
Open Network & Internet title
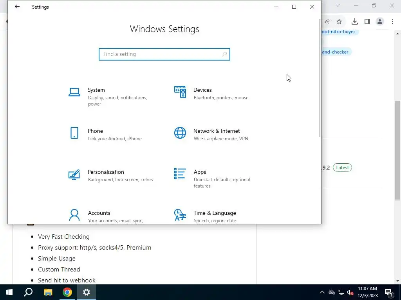point(216,131)
